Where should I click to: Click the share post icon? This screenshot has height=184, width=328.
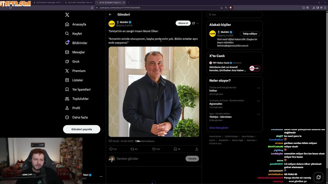tap(197, 149)
